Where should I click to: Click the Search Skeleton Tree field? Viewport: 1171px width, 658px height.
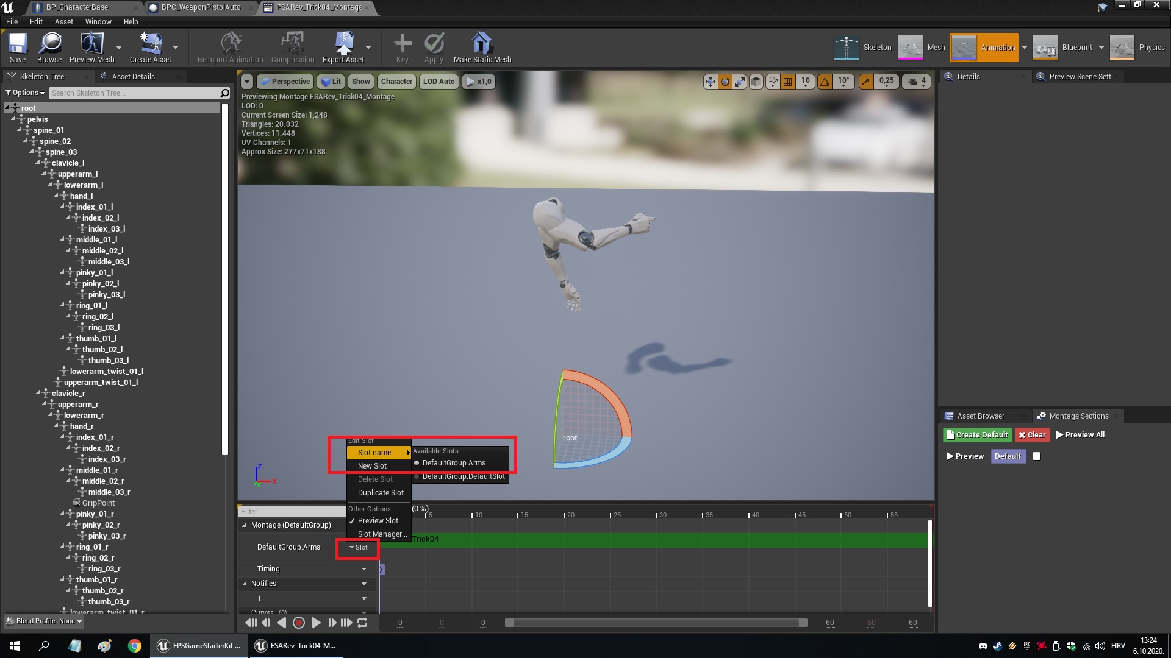(134, 93)
